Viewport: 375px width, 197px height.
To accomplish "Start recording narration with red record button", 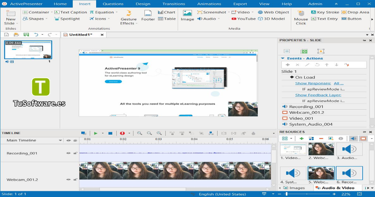I will click(122, 133).
